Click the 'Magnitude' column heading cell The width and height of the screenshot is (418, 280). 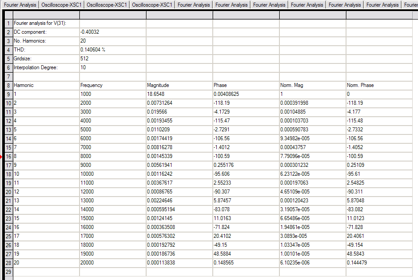pos(179,85)
